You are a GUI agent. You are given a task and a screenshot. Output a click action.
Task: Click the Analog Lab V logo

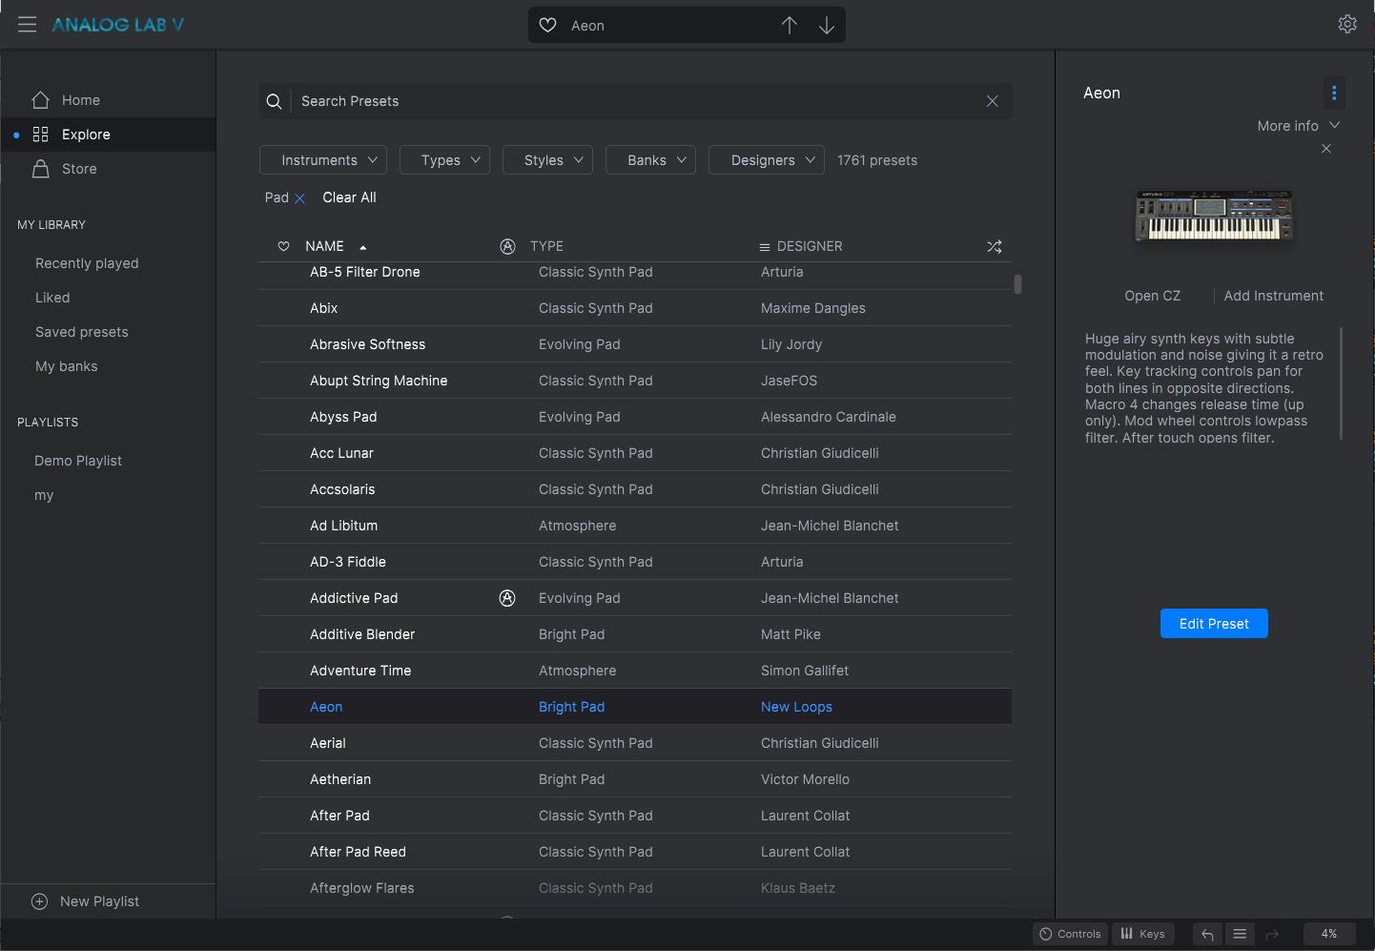pos(117,25)
